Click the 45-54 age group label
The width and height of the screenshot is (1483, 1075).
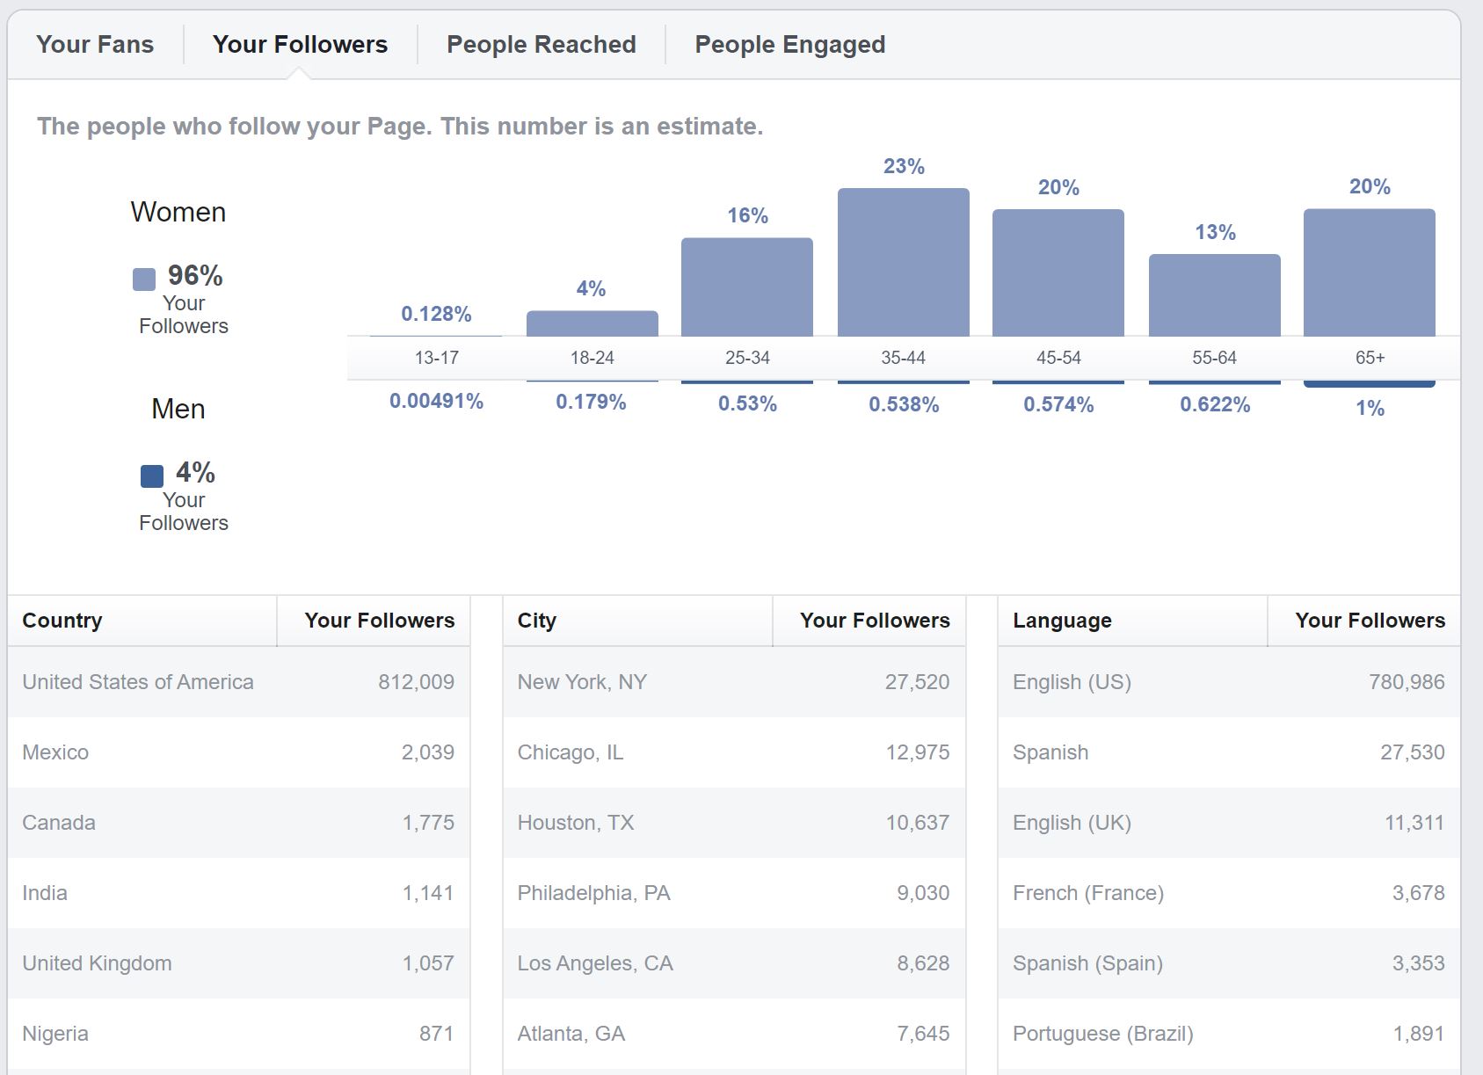[1058, 358]
